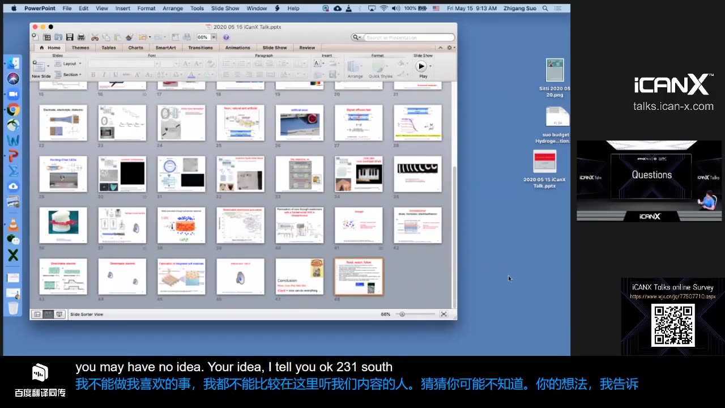The width and height of the screenshot is (725, 408).
Task: Click the Format Painter brush icon
Action: [129, 37]
